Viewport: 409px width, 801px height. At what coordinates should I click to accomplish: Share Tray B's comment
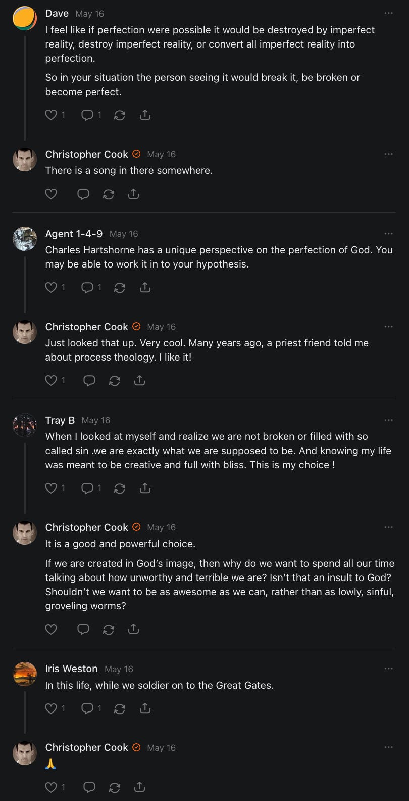tap(145, 488)
